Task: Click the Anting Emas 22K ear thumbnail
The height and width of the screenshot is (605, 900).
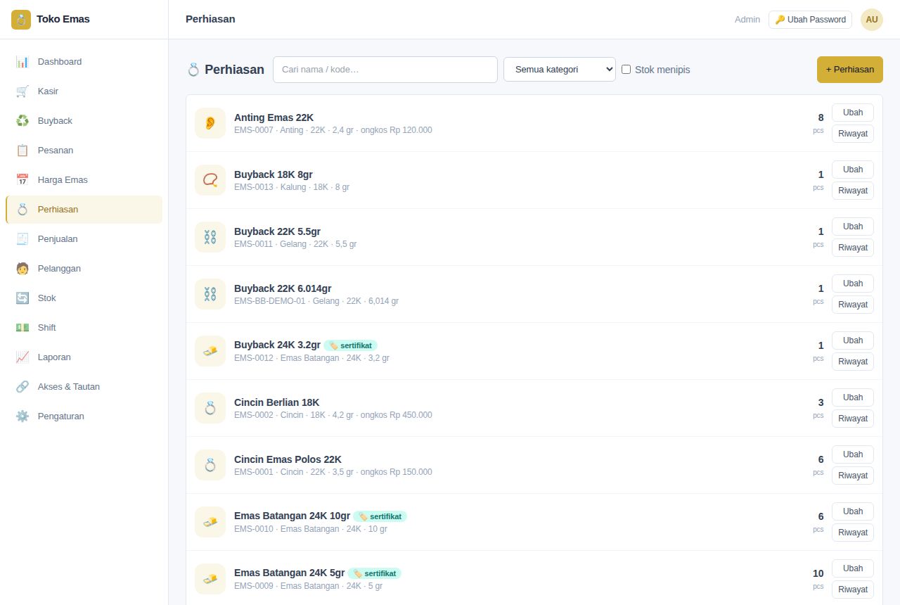Action: point(210,123)
